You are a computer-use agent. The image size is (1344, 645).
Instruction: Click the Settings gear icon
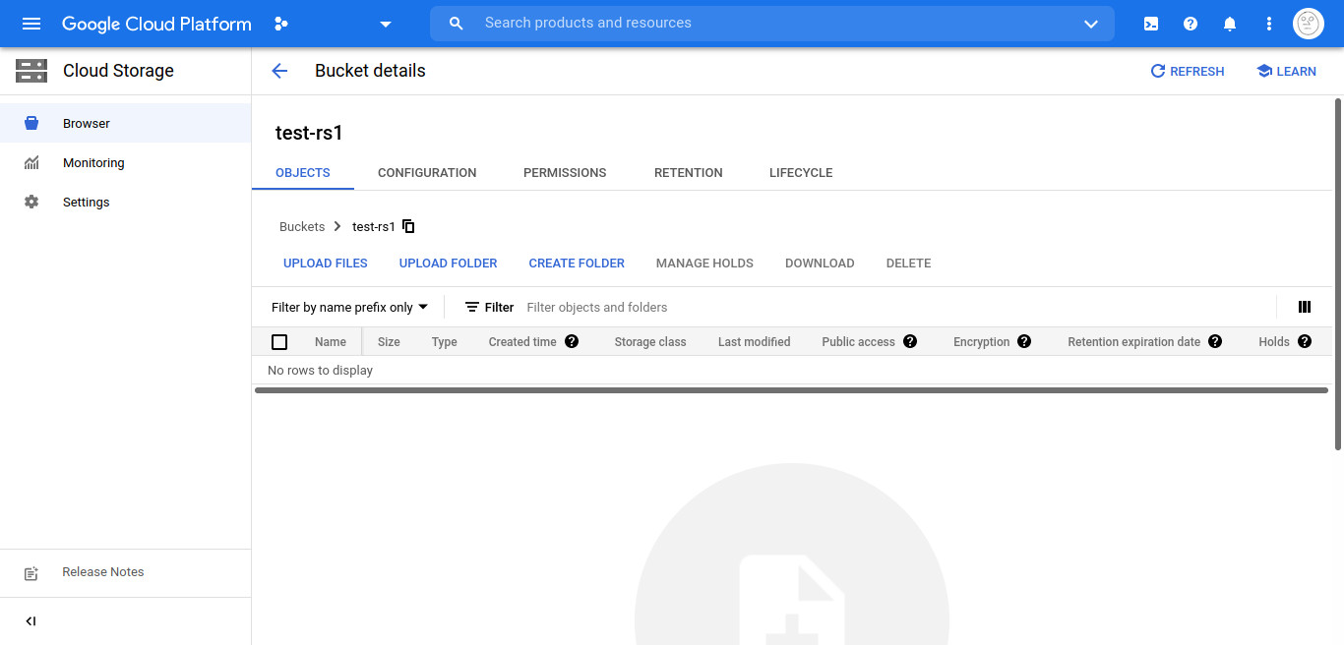click(x=31, y=202)
